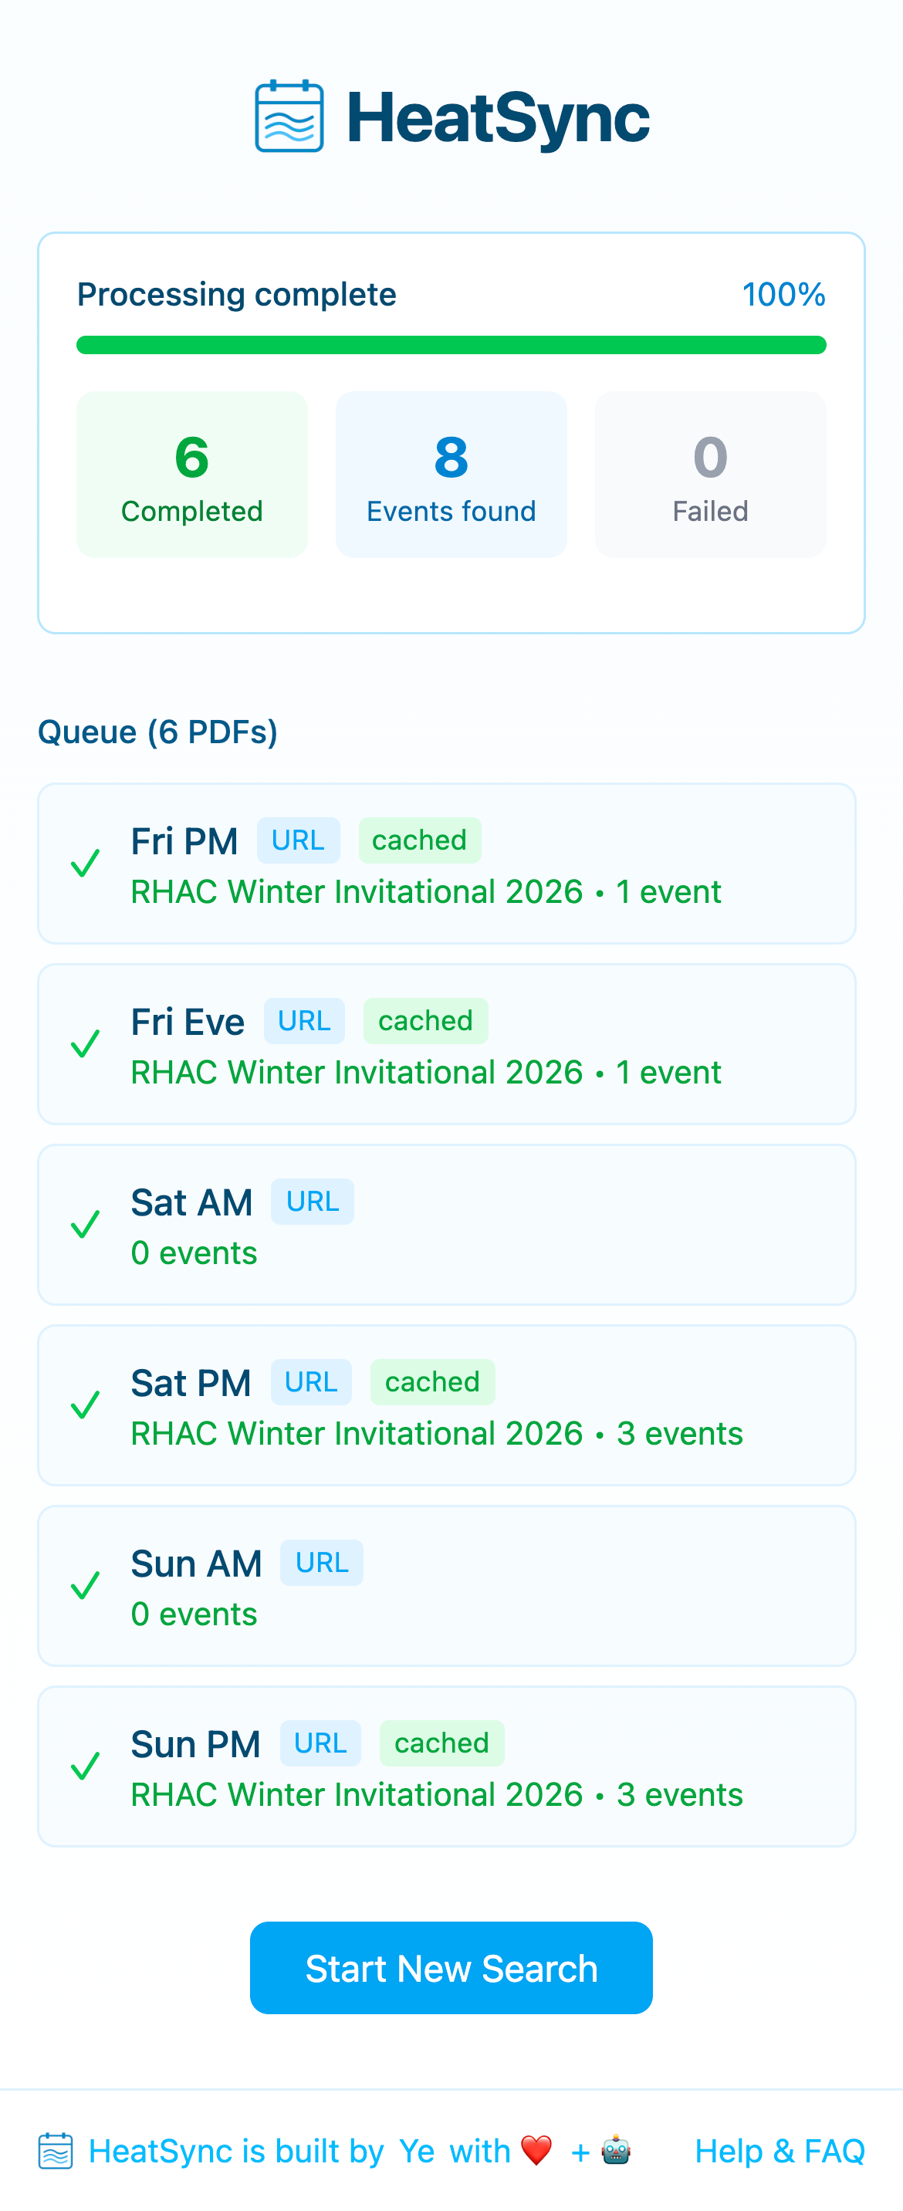Click the URL badge on Sat AM
This screenshot has height=2211, width=903.
(x=313, y=1202)
